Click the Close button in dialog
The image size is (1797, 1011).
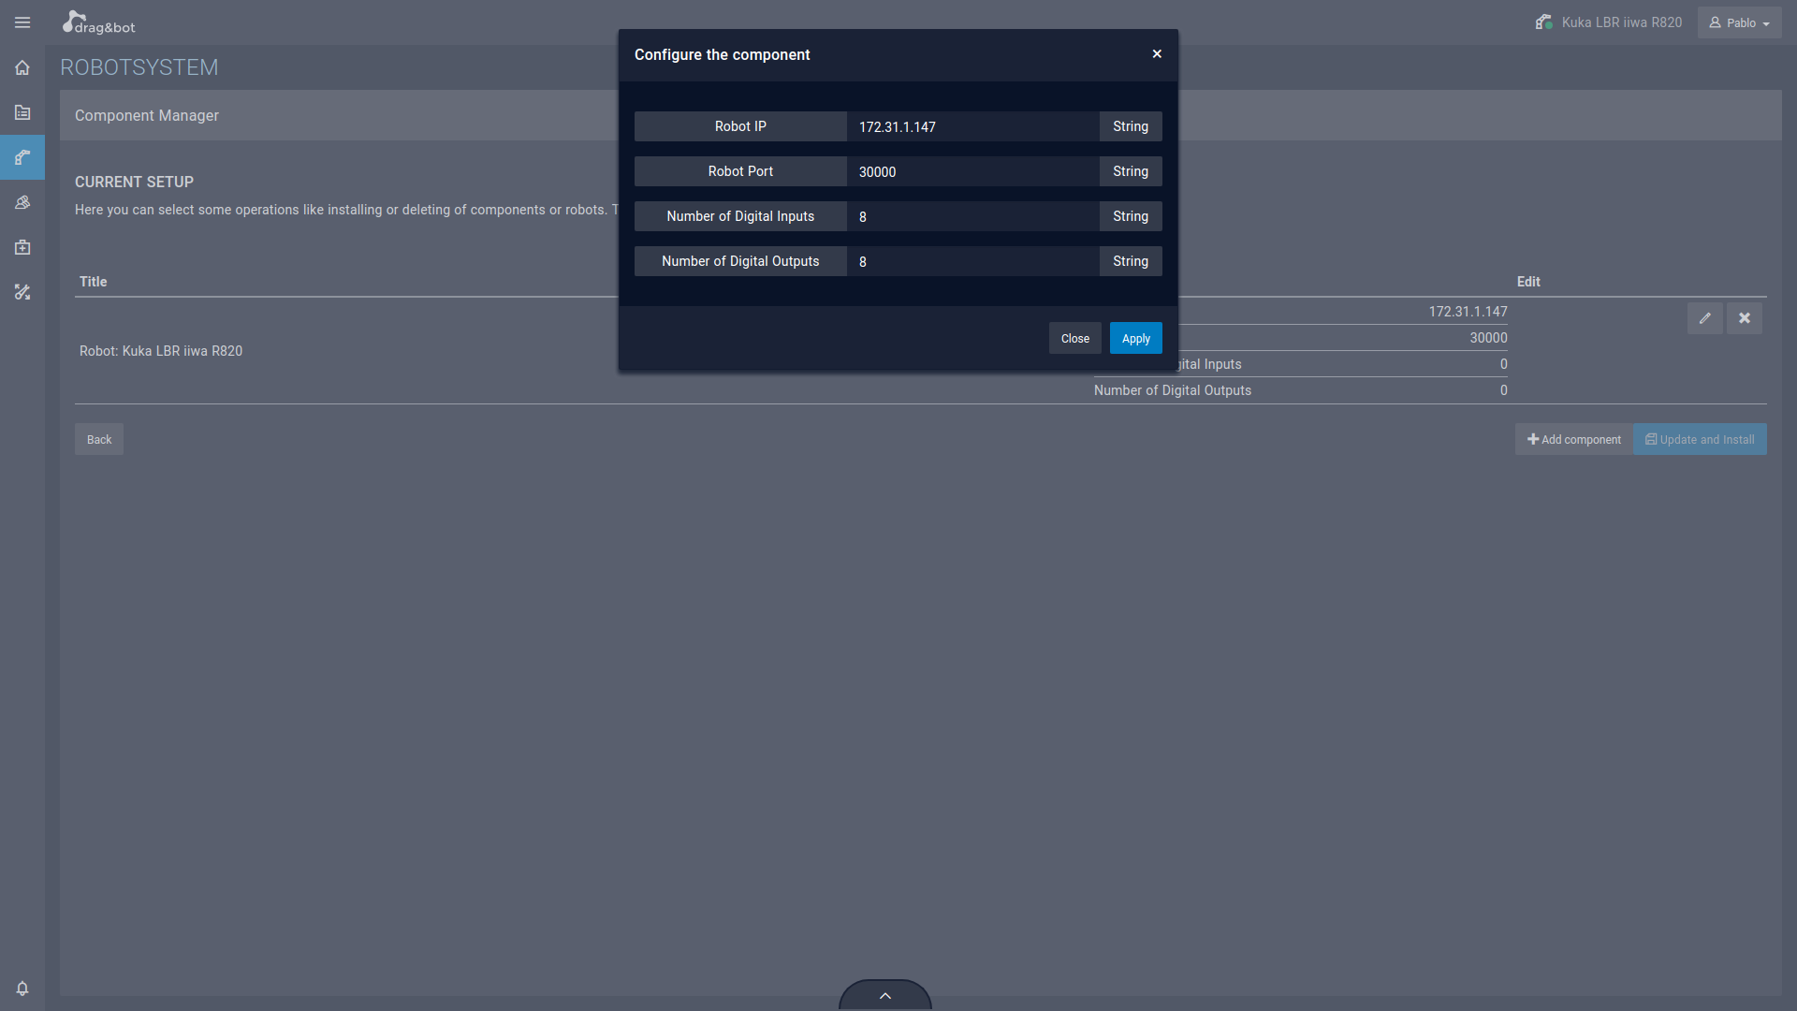[x=1074, y=338]
